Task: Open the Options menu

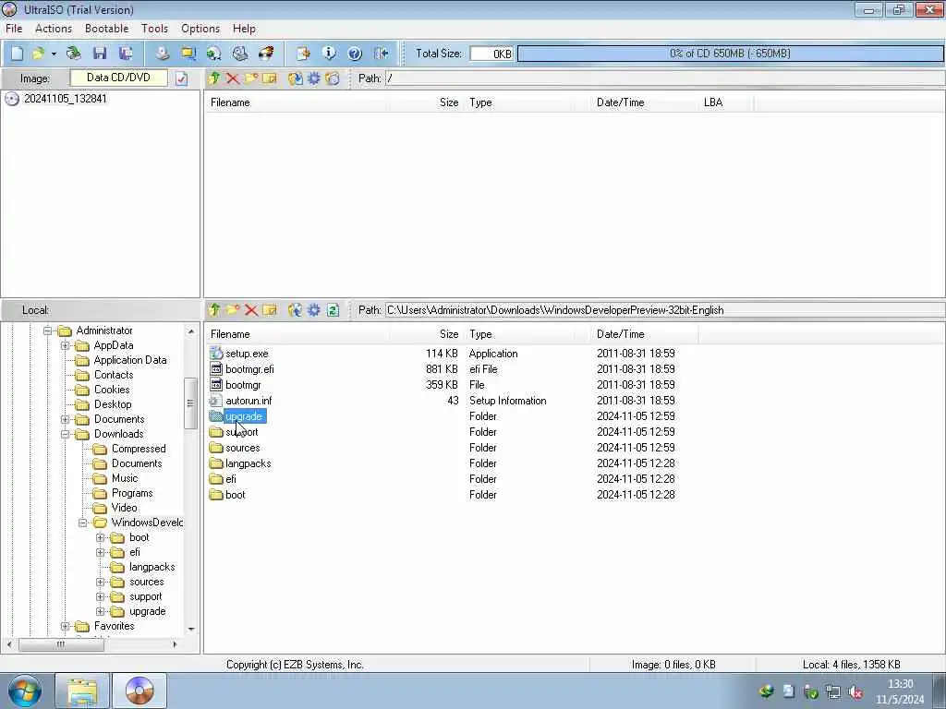Action: [200, 29]
